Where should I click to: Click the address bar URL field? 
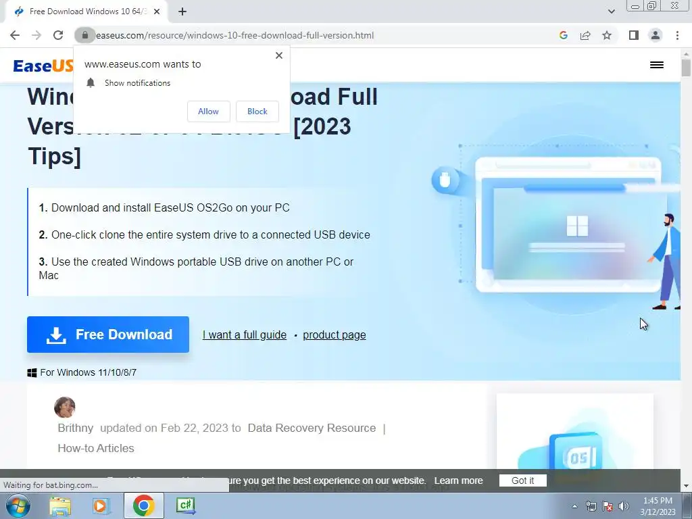click(x=318, y=35)
